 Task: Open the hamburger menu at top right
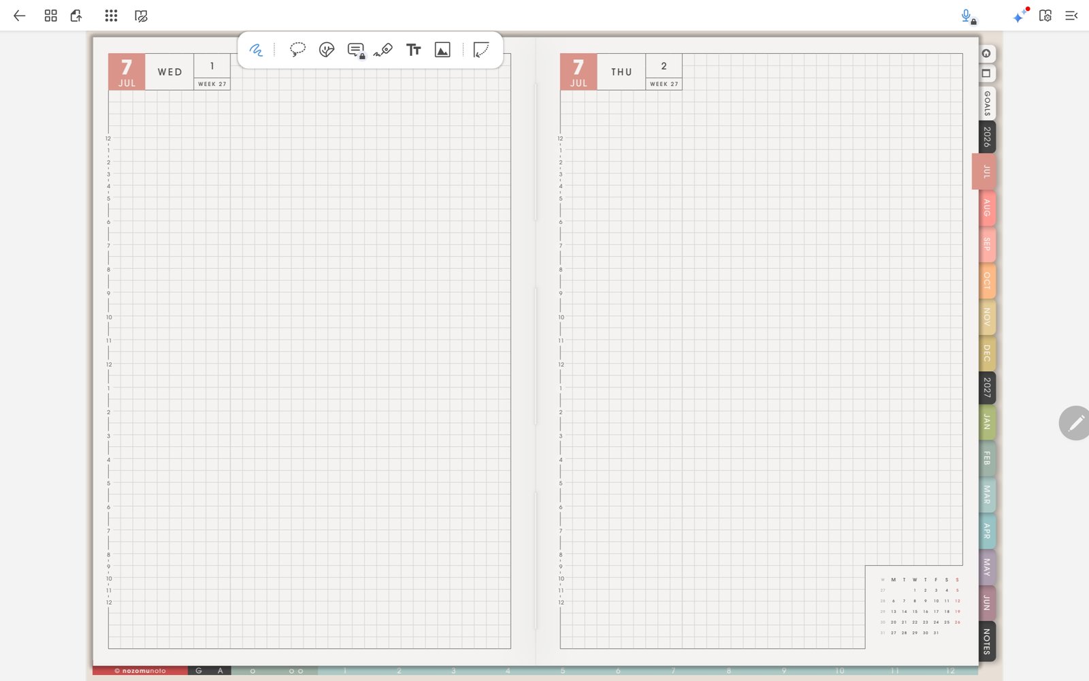(x=1071, y=16)
